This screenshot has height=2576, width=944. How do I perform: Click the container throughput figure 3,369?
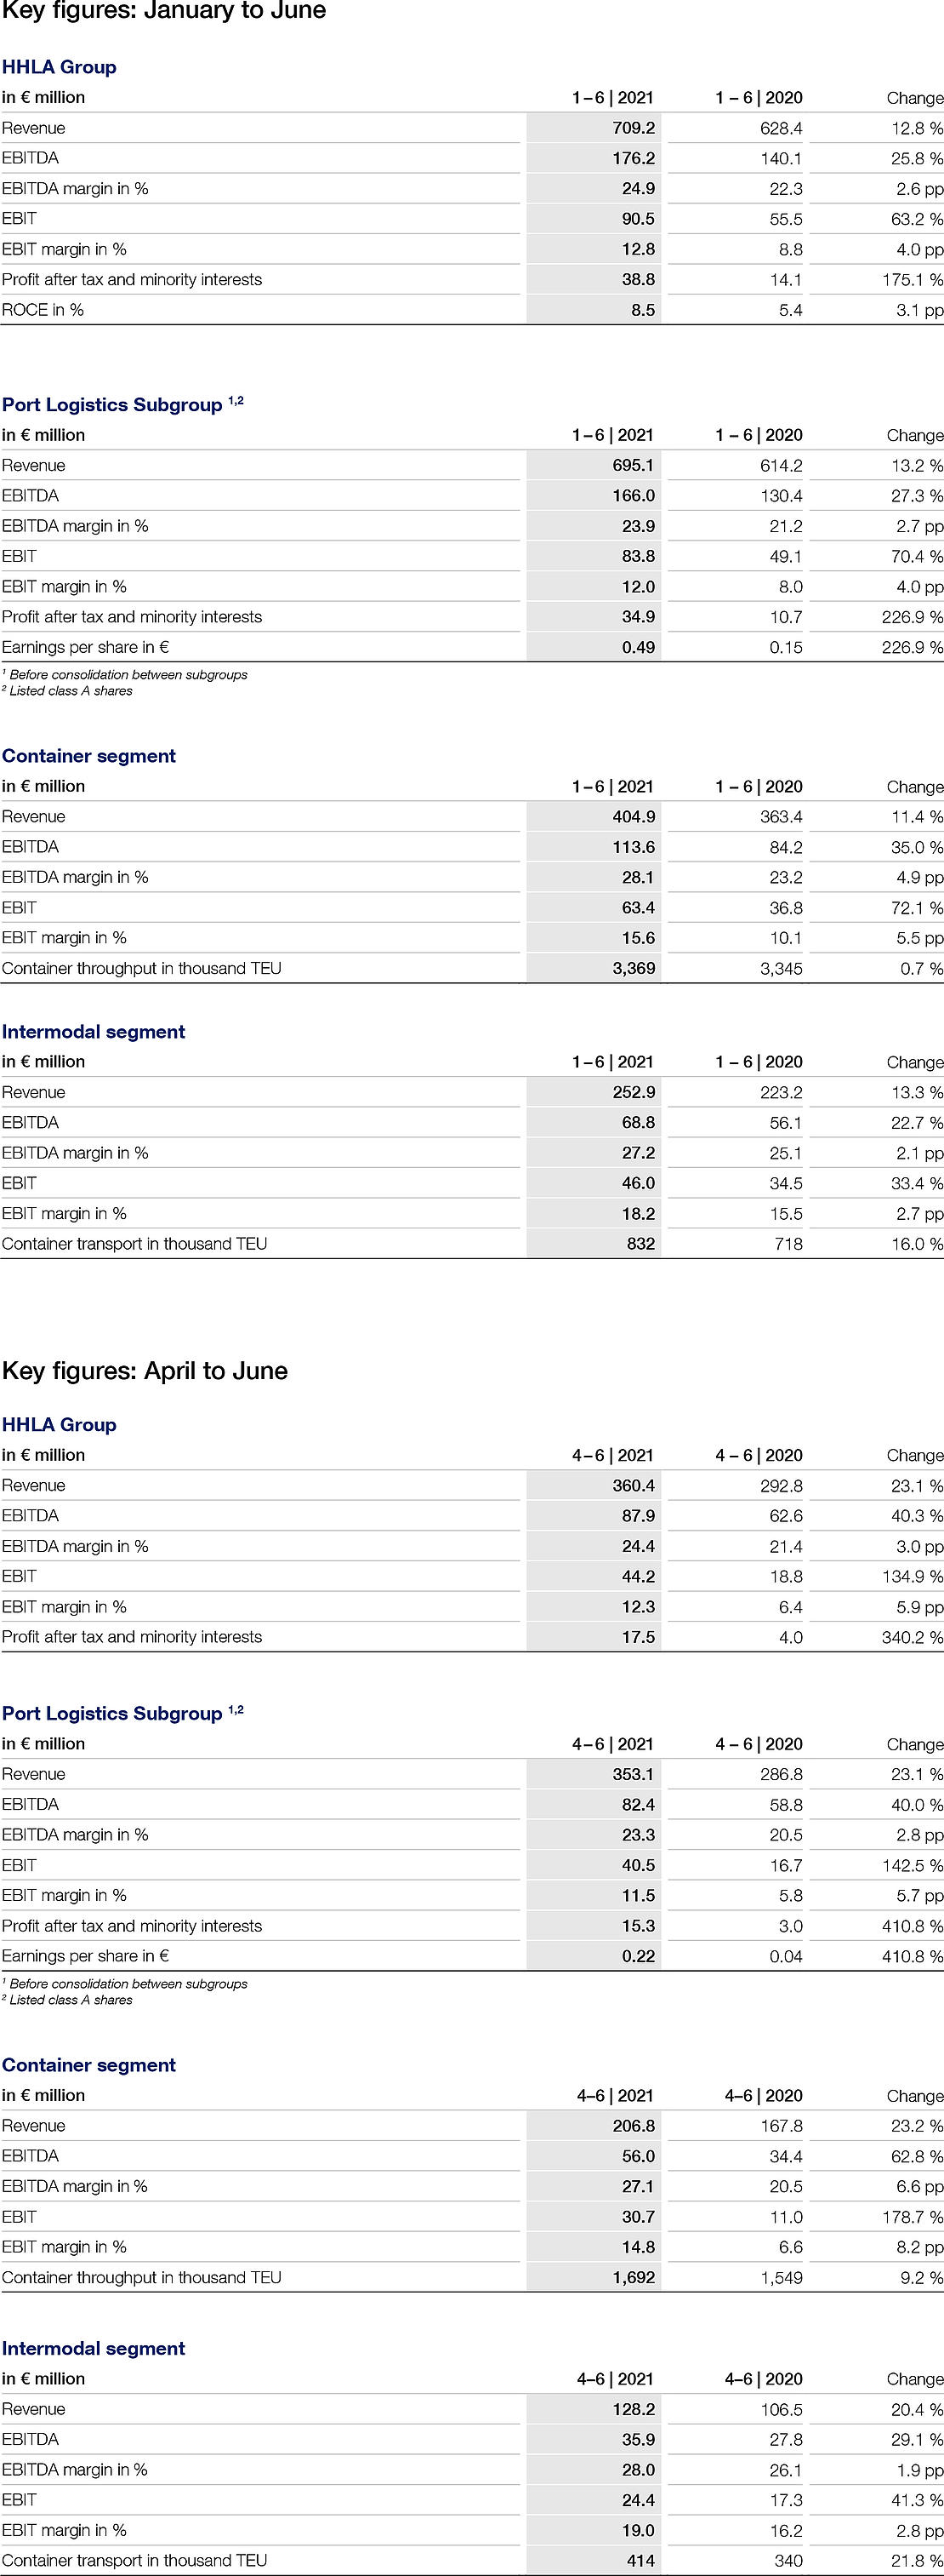click(634, 968)
